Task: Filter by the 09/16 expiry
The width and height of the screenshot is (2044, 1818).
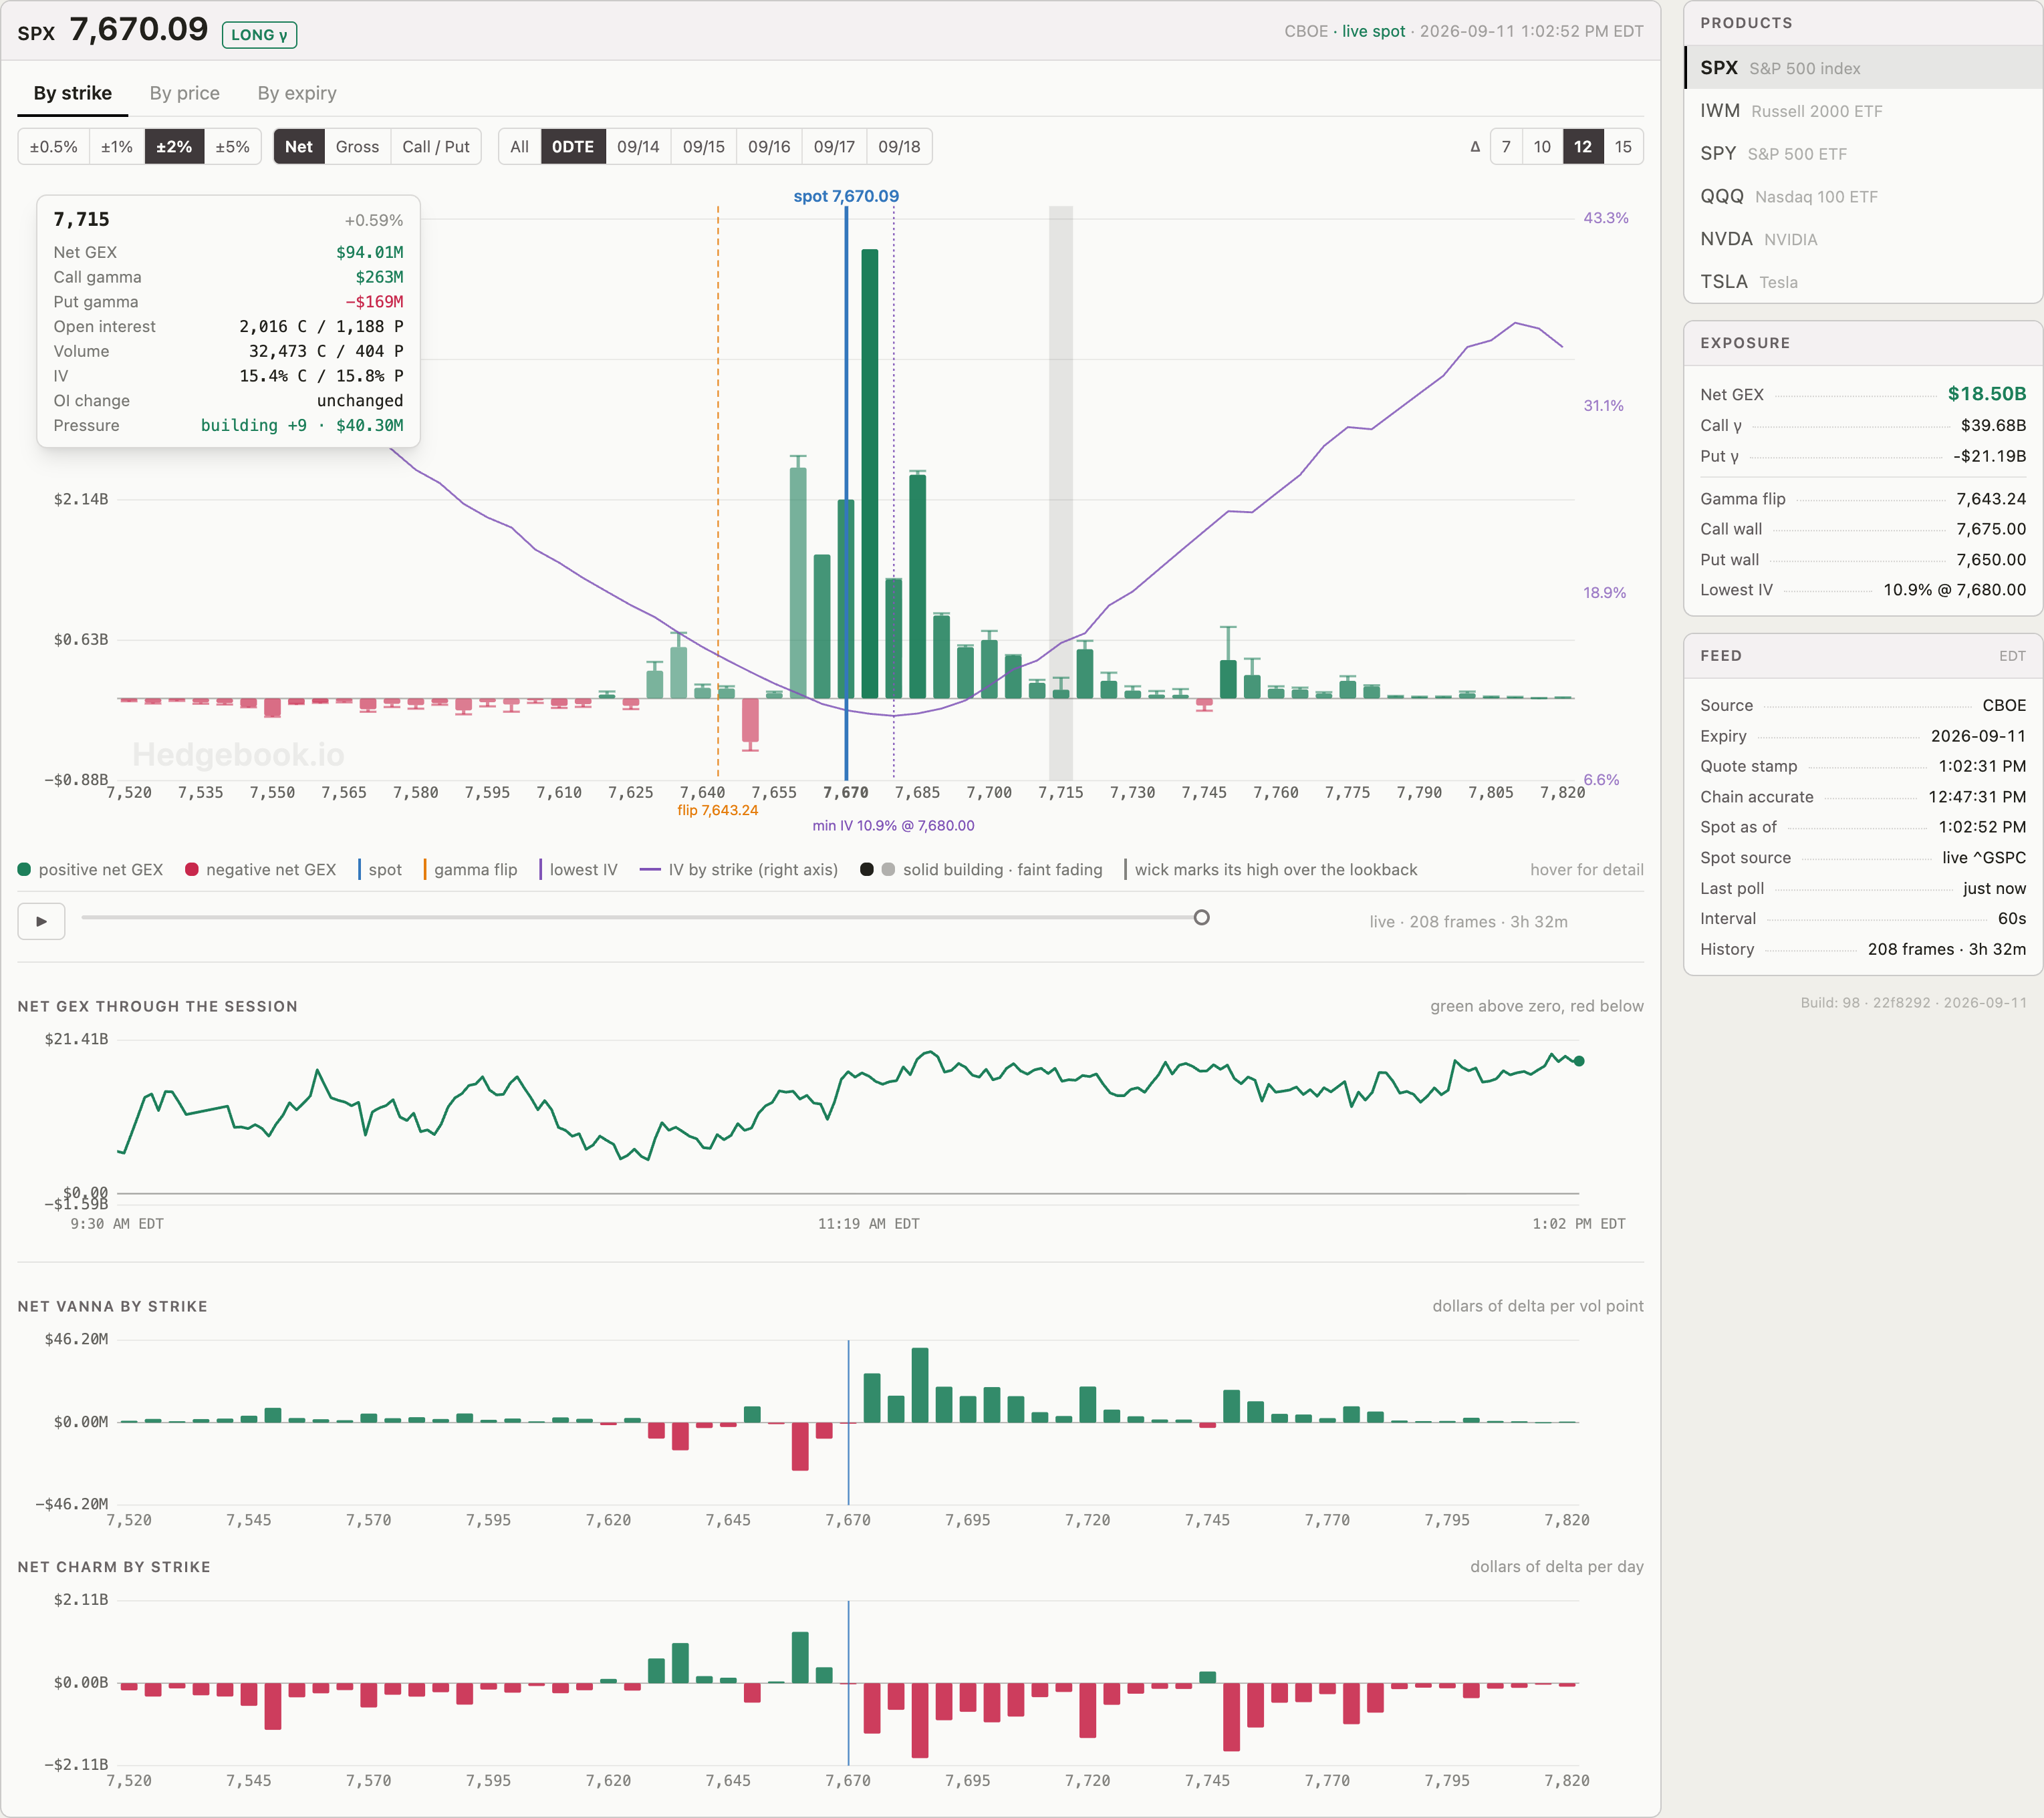Action: pyautogui.click(x=769, y=147)
